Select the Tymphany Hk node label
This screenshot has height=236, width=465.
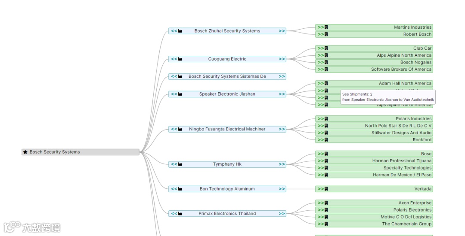227,164
